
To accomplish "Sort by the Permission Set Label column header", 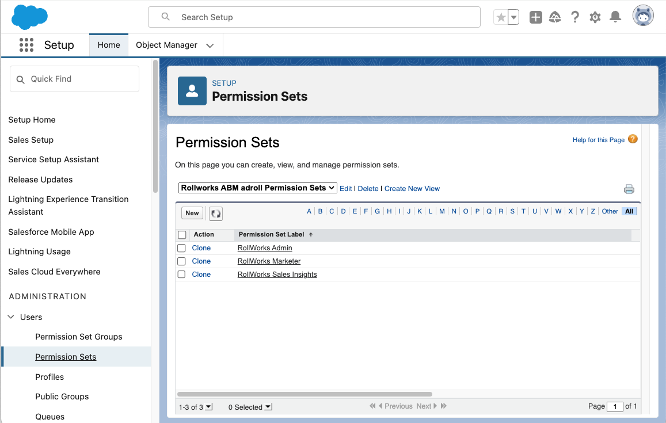I will click(272, 234).
